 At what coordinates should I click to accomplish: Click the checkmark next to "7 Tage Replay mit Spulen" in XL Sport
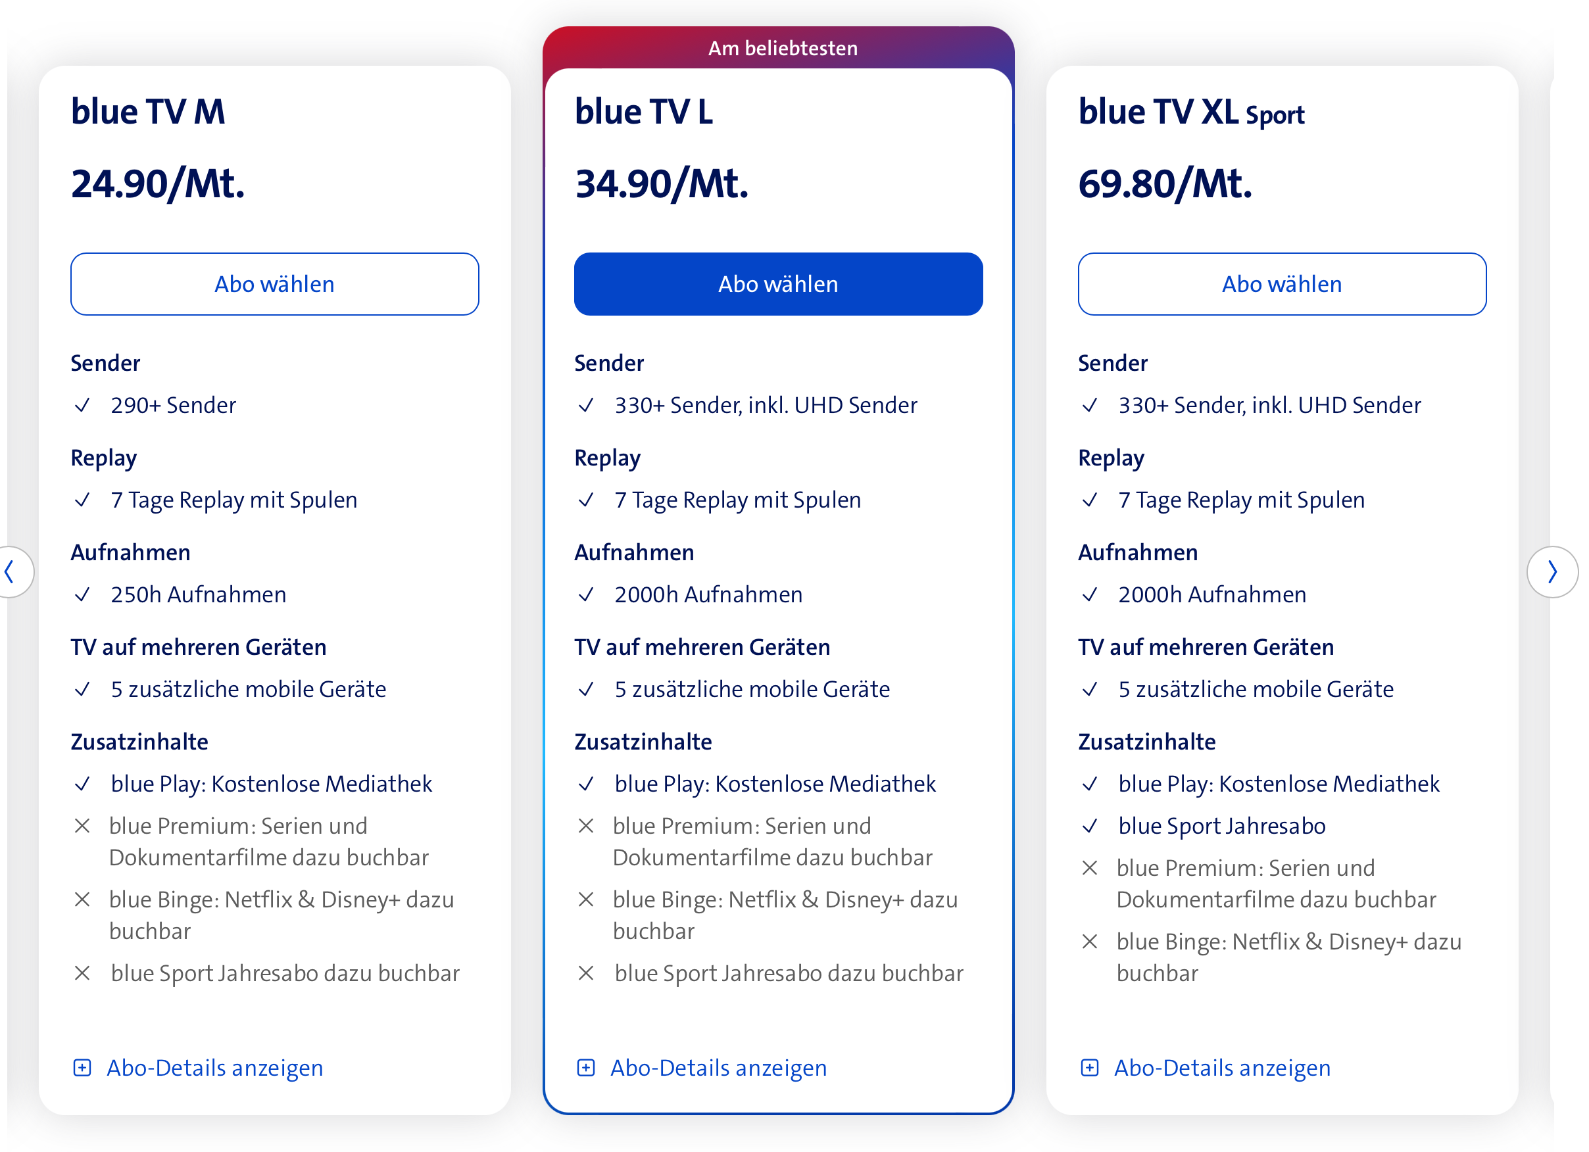[1090, 500]
